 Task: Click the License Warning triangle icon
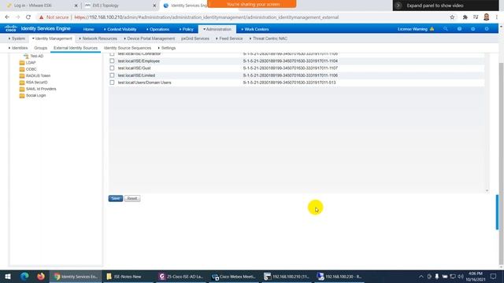tap(432, 29)
